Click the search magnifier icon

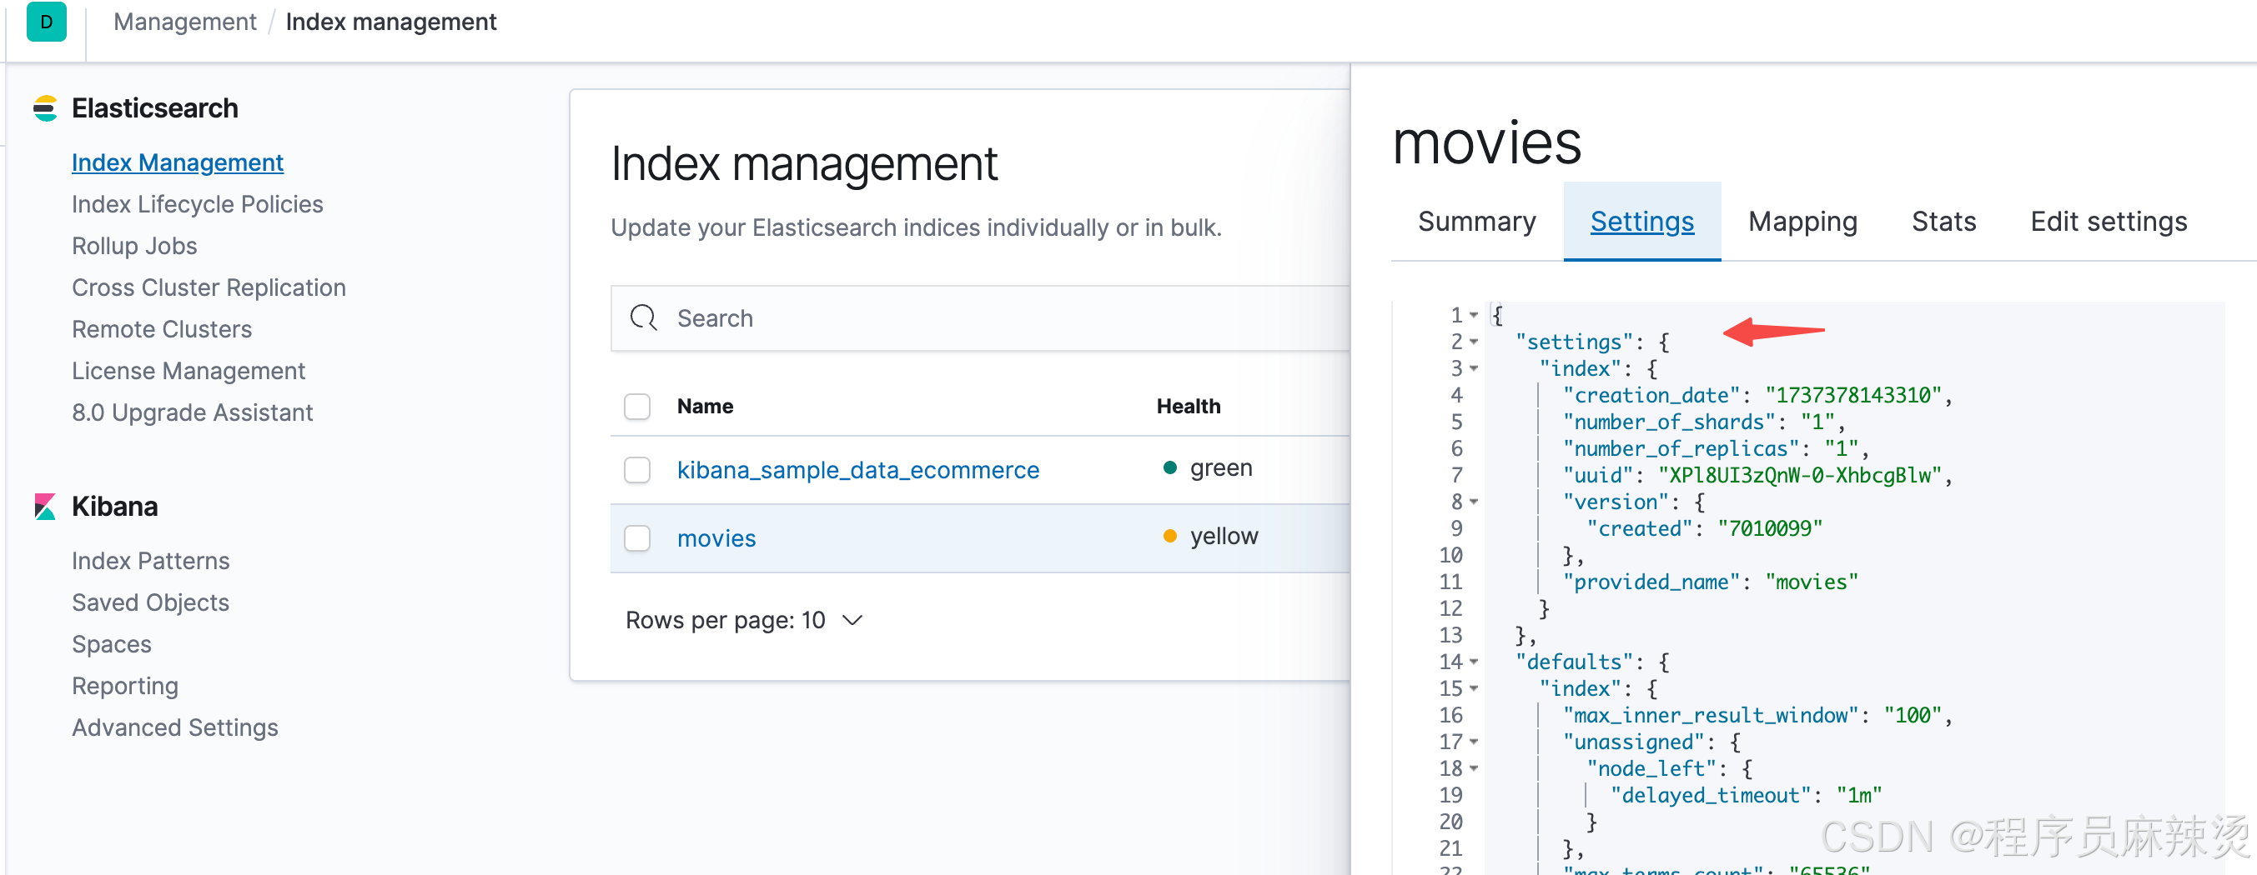coord(644,317)
